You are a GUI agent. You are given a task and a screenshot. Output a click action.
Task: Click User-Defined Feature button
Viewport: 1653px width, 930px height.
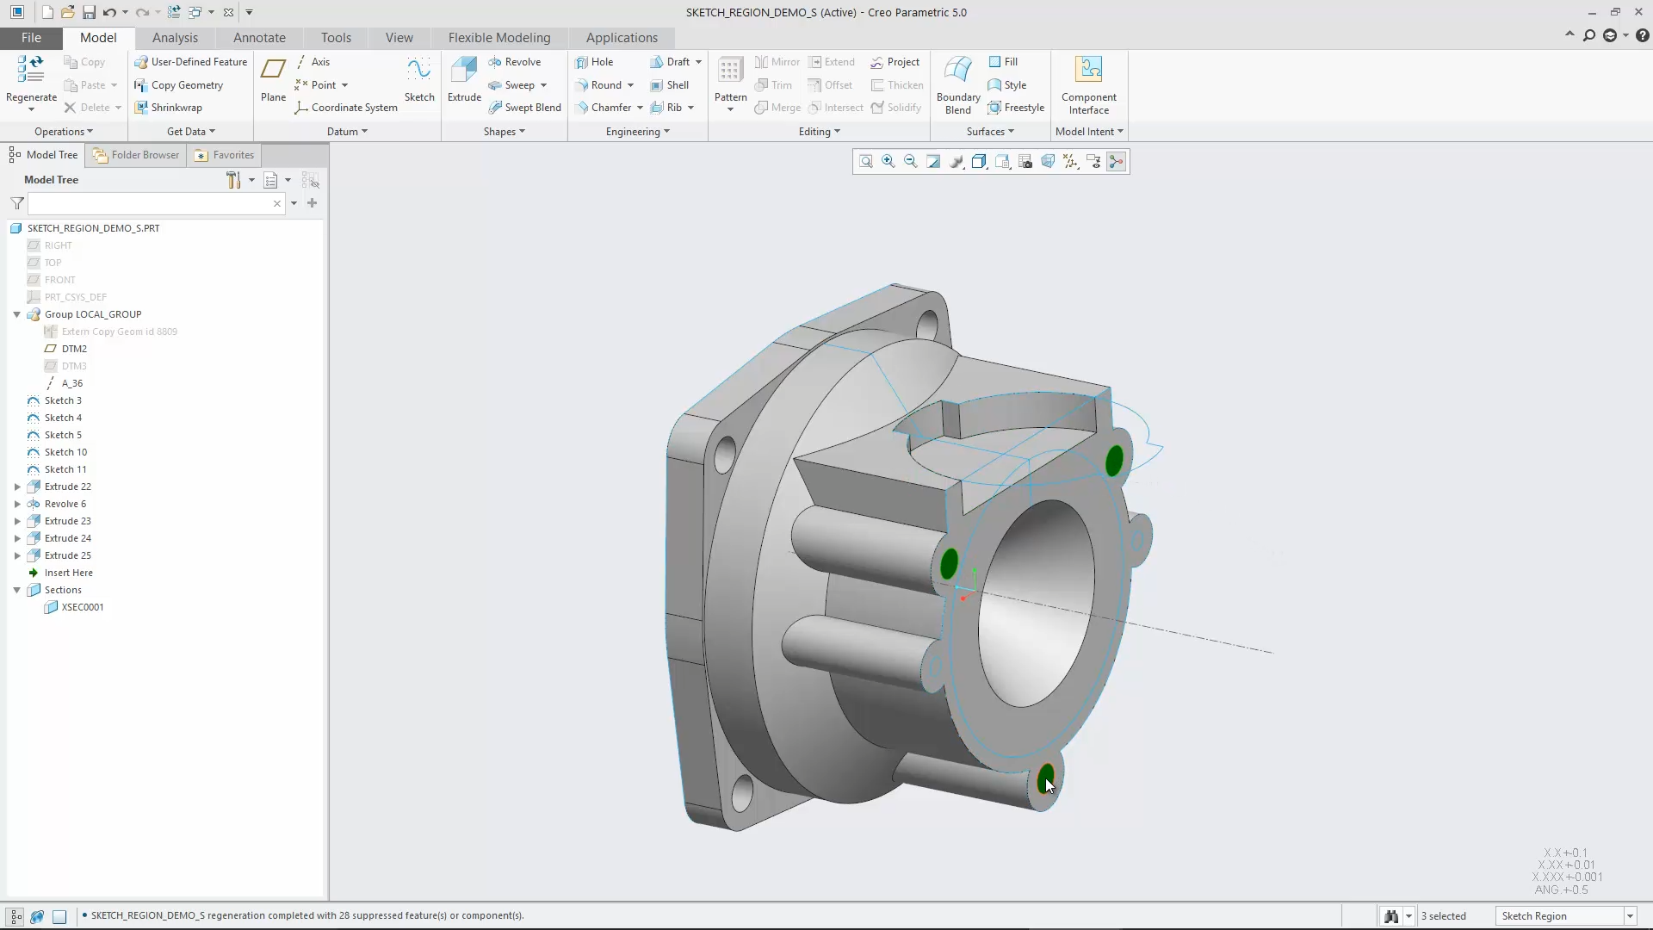point(190,62)
